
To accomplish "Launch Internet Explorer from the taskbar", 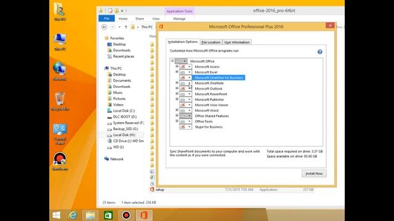I will (x=73, y=215).
